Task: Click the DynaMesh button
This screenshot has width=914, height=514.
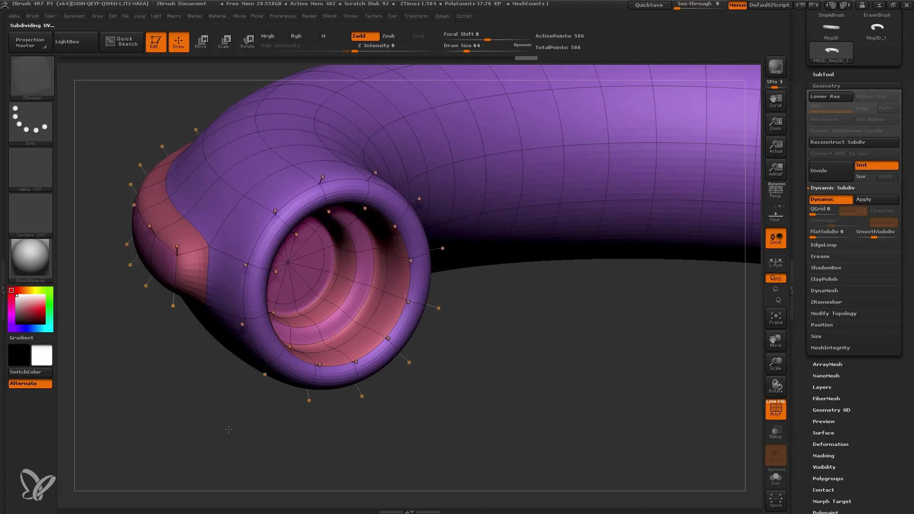Action: 824,291
